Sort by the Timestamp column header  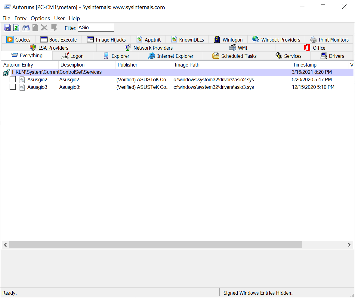tap(319, 65)
